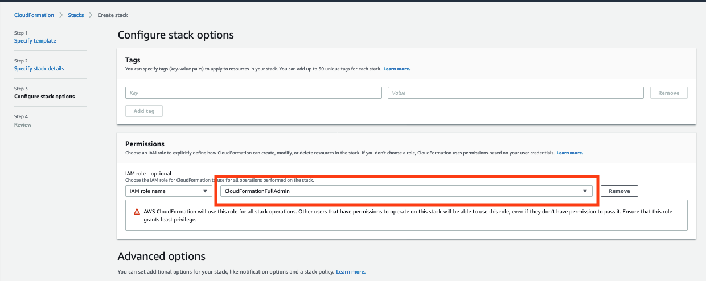Click the red warning triangle icon
The height and width of the screenshot is (281, 706).
tap(137, 211)
